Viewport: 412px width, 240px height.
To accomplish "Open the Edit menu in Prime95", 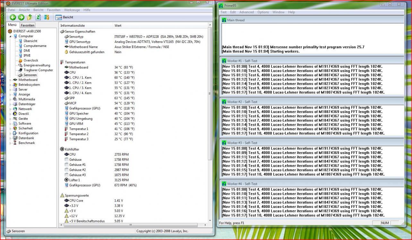I will coord(233,12).
